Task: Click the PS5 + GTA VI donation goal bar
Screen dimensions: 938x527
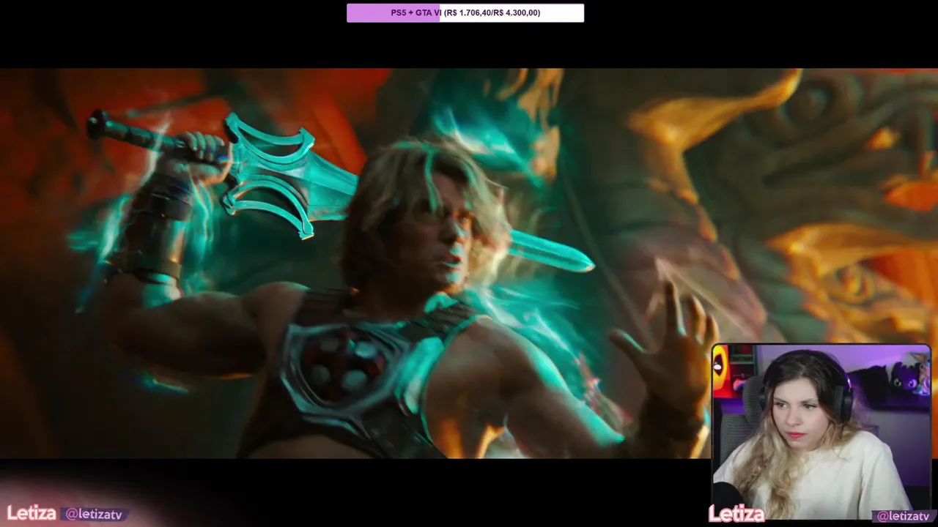Action: [x=465, y=12]
